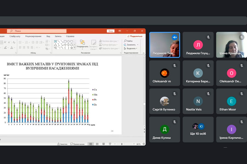Click the increase font size icon
The width and height of the screenshot is (247, 164).
(5, 42)
